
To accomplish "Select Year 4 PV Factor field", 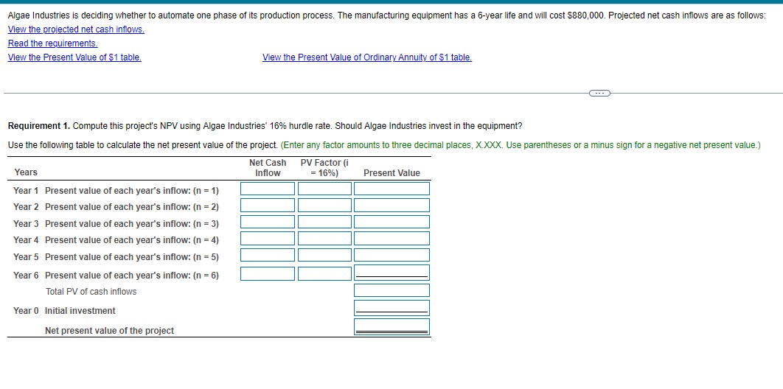I will click(325, 239).
